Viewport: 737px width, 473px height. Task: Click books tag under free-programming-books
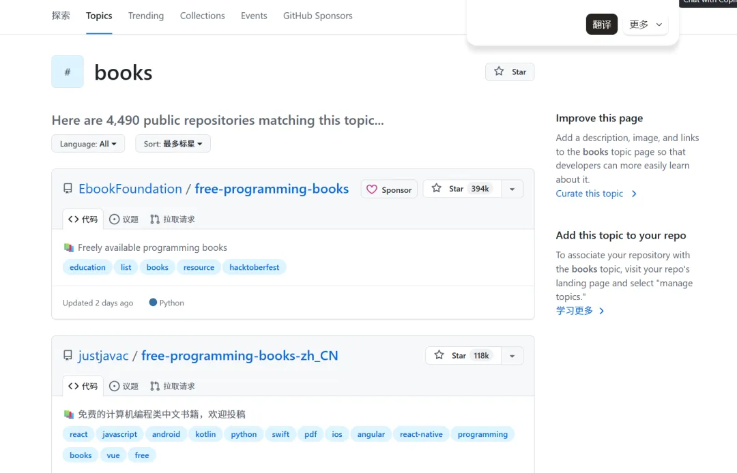158,267
